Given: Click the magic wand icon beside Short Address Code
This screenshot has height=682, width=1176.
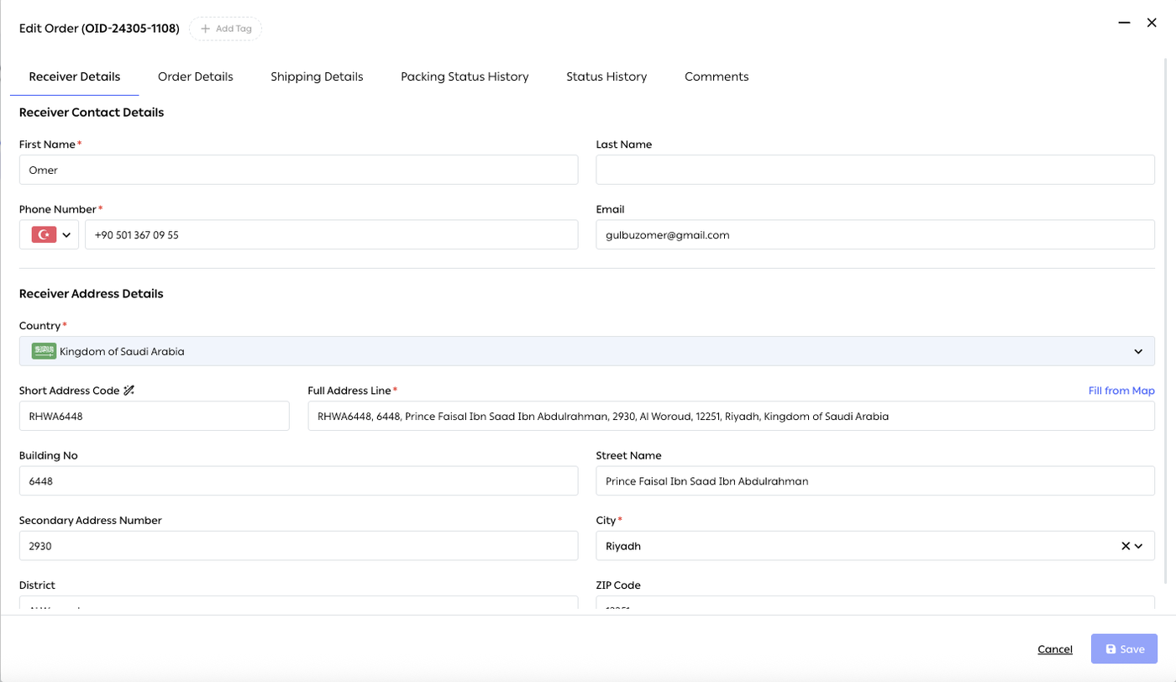Looking at the screenshot, I should pyautogui.click(x=129, y=391).
